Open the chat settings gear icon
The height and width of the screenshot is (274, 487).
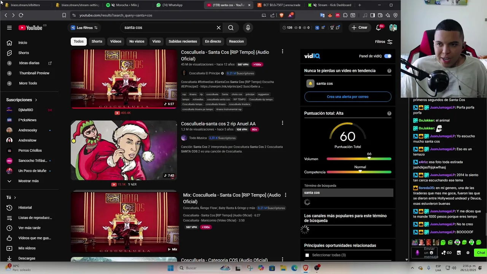coord(468,253)
